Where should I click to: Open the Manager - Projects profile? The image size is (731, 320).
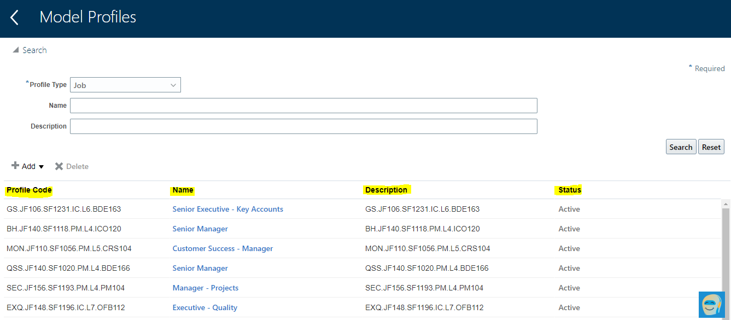tap(205, 288)
